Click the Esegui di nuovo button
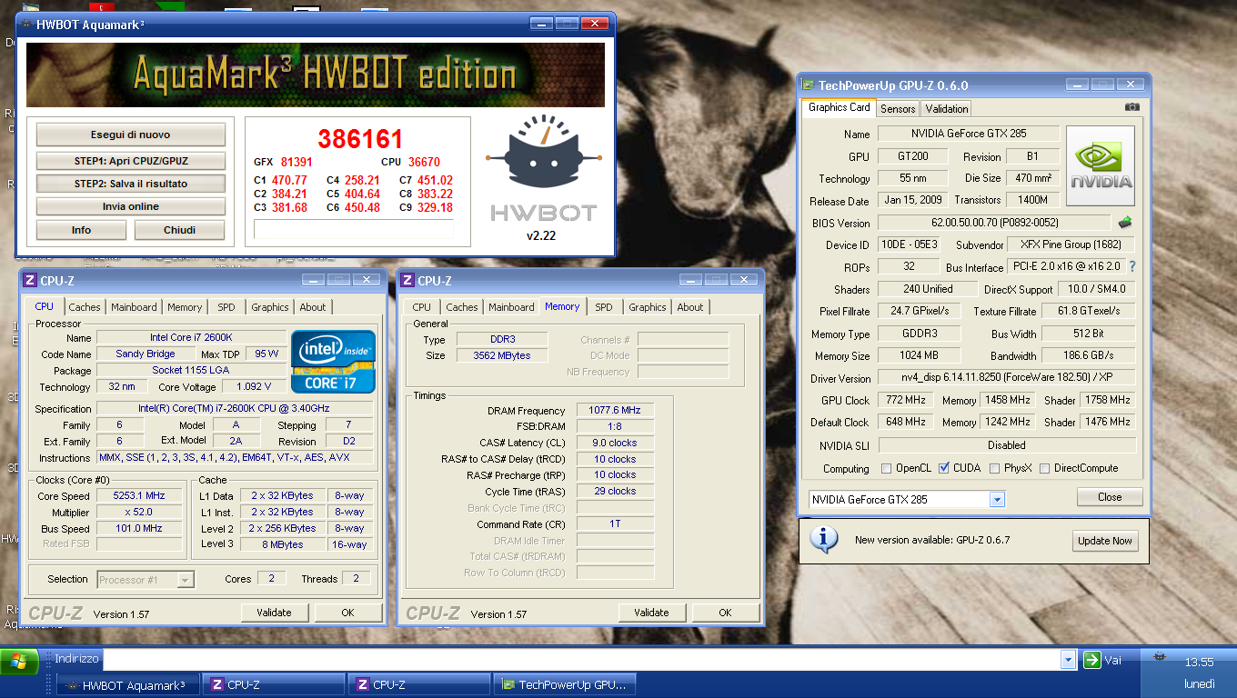 point(130,135)
